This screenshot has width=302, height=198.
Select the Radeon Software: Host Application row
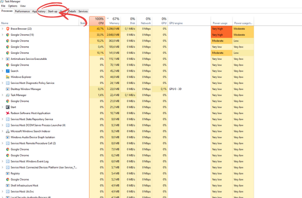tap(127, 113)
